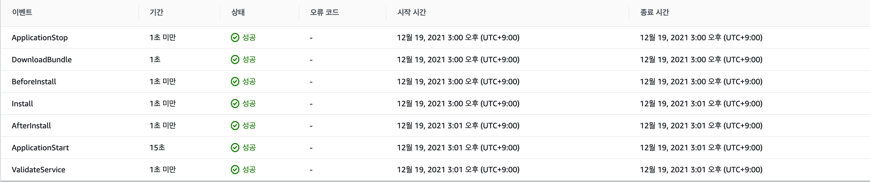Select the 시작 시간 column header
870x182 pixels.
(412, 12)
